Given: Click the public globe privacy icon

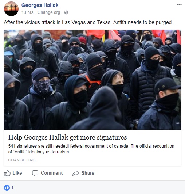Looking at the screenshot, I should (66, 12).
